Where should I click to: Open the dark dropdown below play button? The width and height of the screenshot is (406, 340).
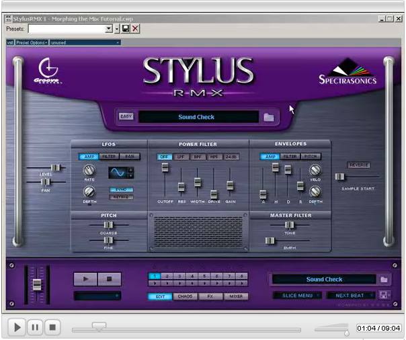pos(97,296)
